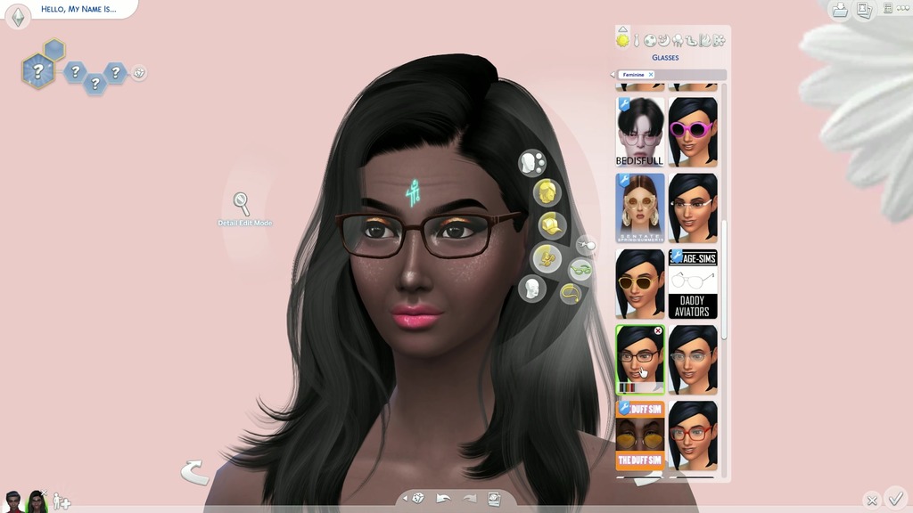Image resolution: width=913 pixels, height=513 pixels.
Task: Select the first household Sim portrait
Action: pos(12,501)
